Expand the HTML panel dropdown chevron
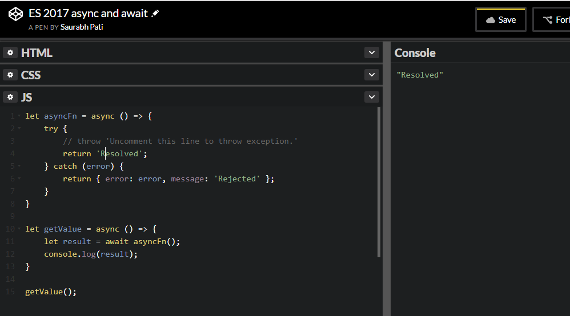570x316 pixels. pos(372,52)
